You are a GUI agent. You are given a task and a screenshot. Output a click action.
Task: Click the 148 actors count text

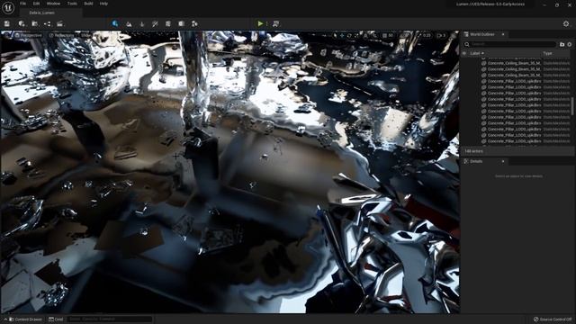pos(474,151)
